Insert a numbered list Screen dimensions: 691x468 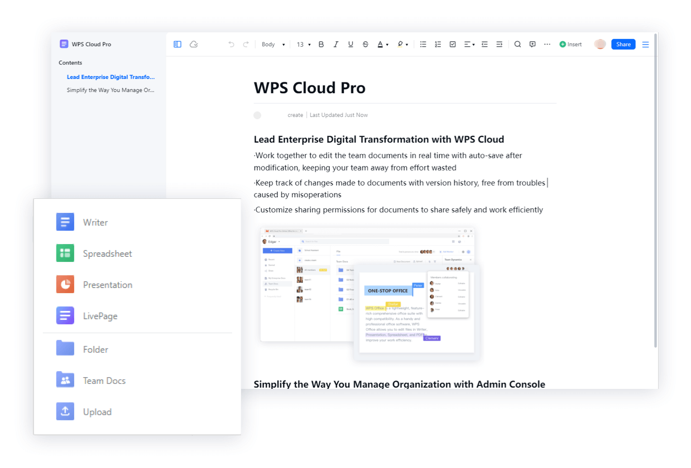438,45
